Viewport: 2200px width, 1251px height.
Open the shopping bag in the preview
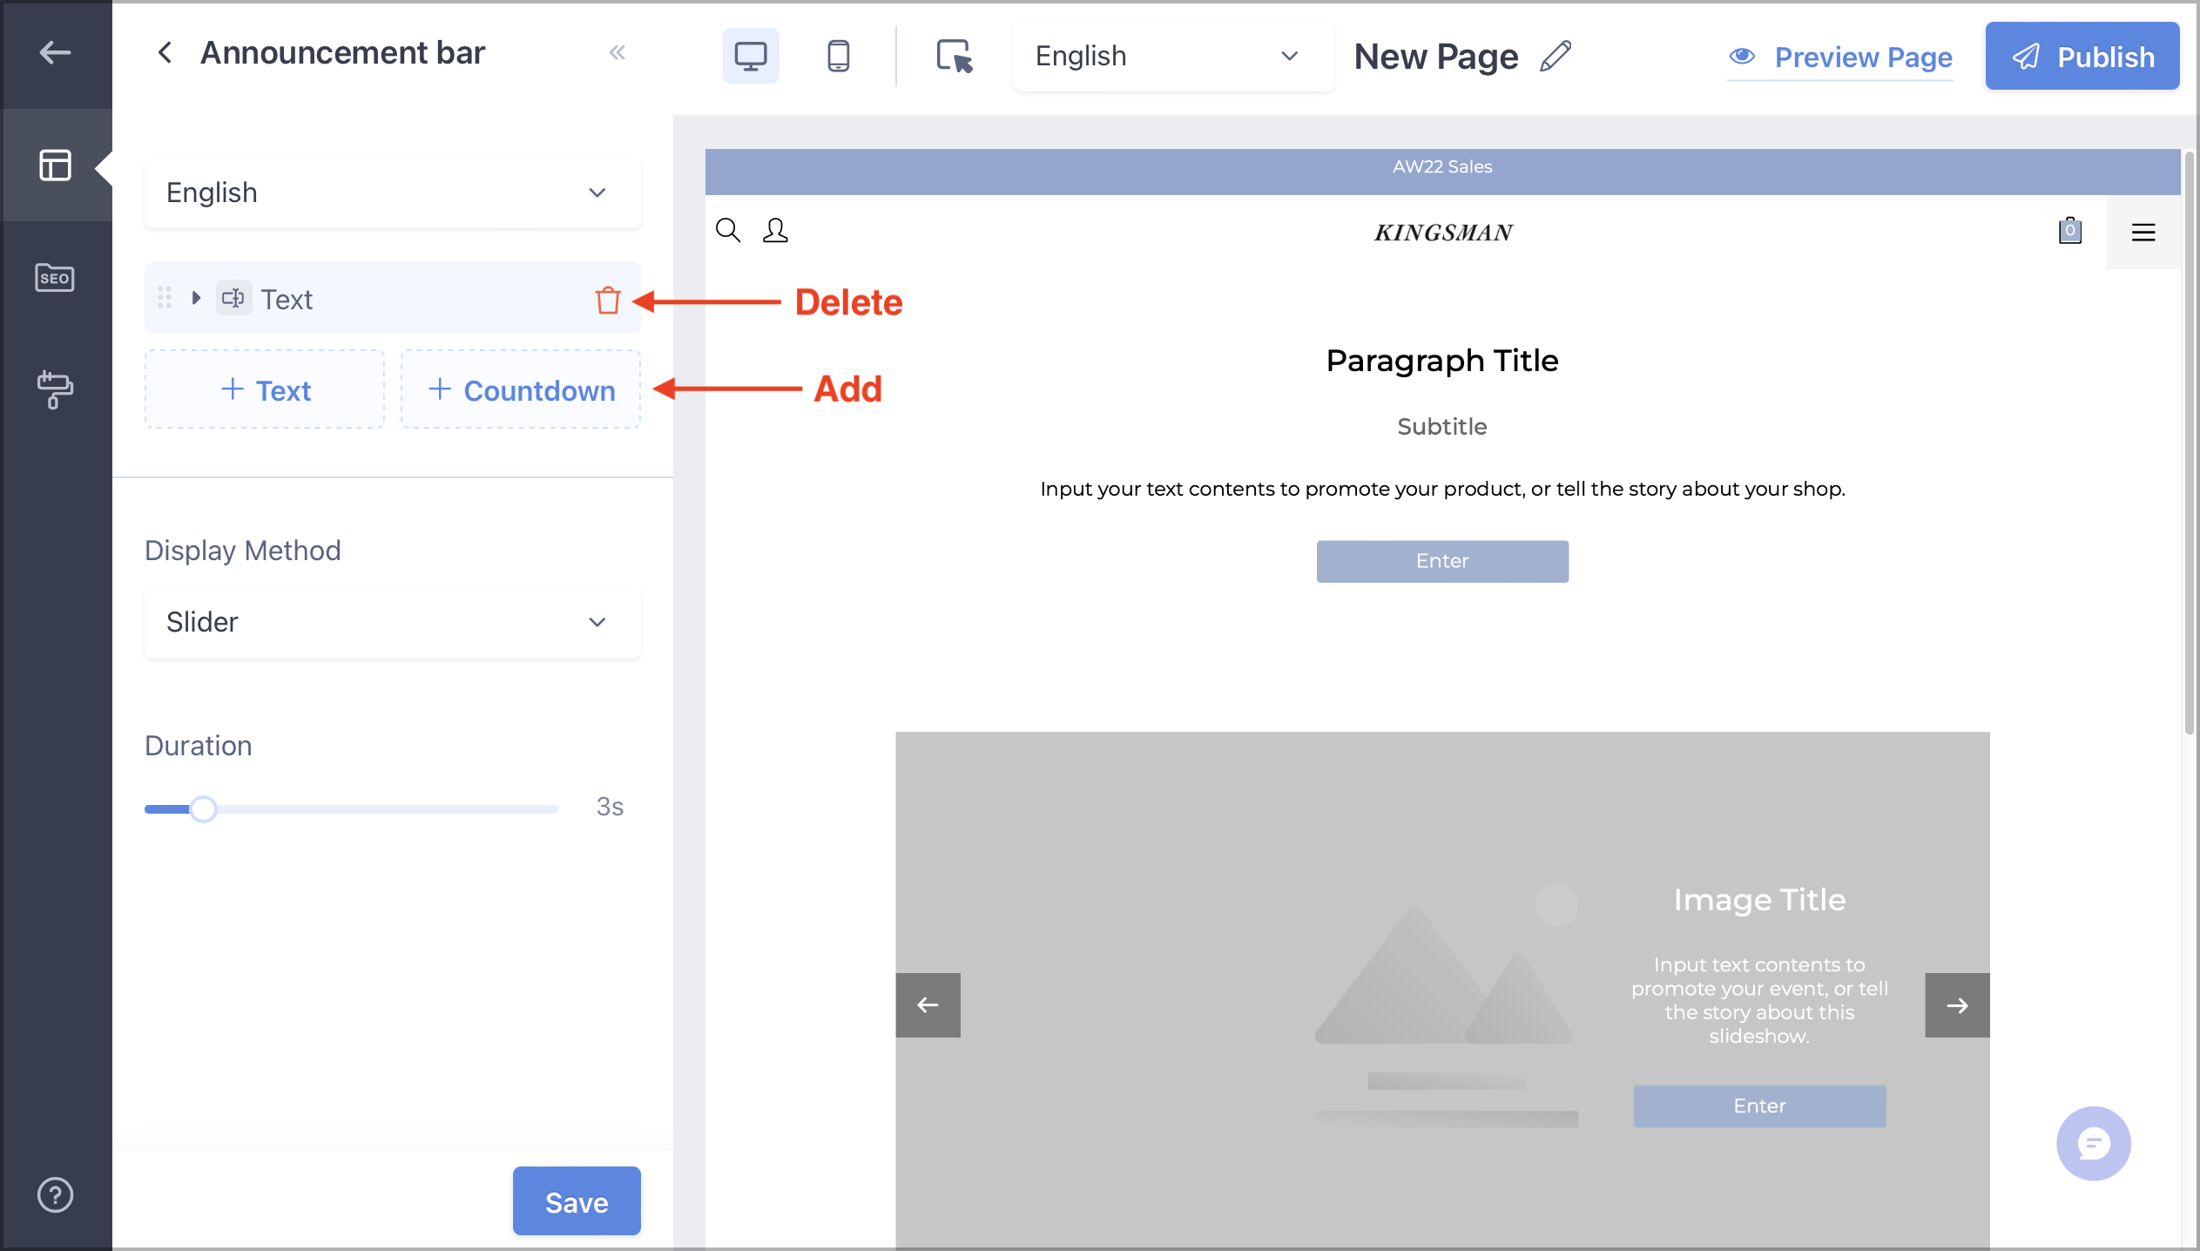(x=2068, y=230)
